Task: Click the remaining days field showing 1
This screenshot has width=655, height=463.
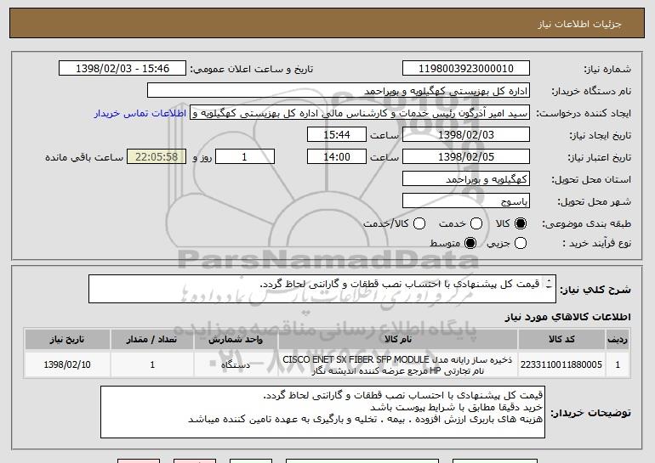Action: click(x=245, y=157)
